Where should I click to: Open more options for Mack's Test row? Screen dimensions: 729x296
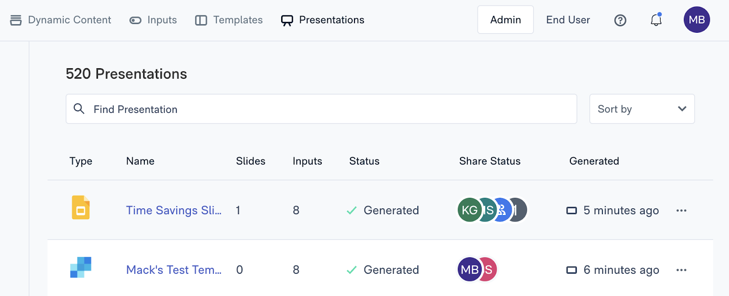pos(681,270)
